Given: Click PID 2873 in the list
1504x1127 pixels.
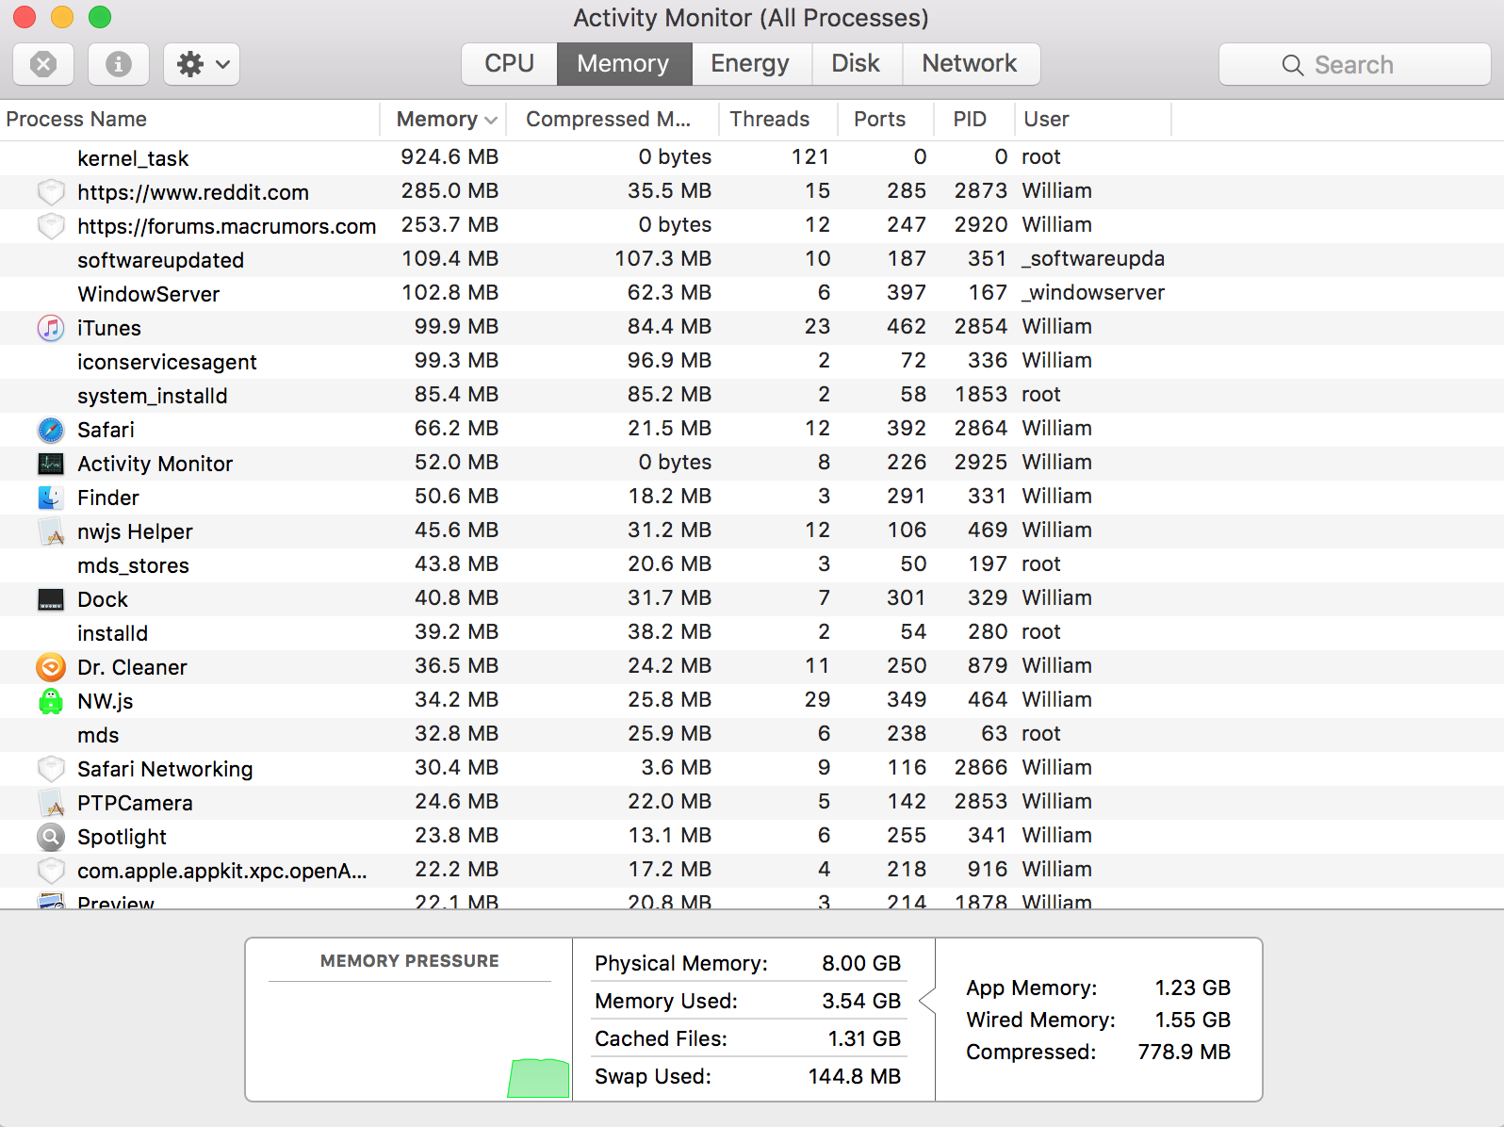Looking at the screenshot, I should click(981, 190).
